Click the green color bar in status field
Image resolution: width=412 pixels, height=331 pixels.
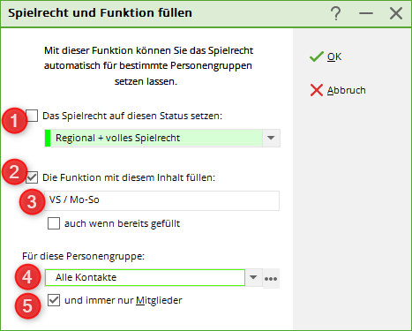[x=48, y=138]
